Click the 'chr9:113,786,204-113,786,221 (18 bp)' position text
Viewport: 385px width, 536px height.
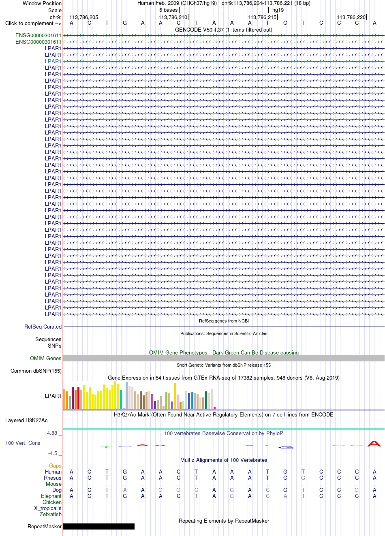(x=266, y=3)
